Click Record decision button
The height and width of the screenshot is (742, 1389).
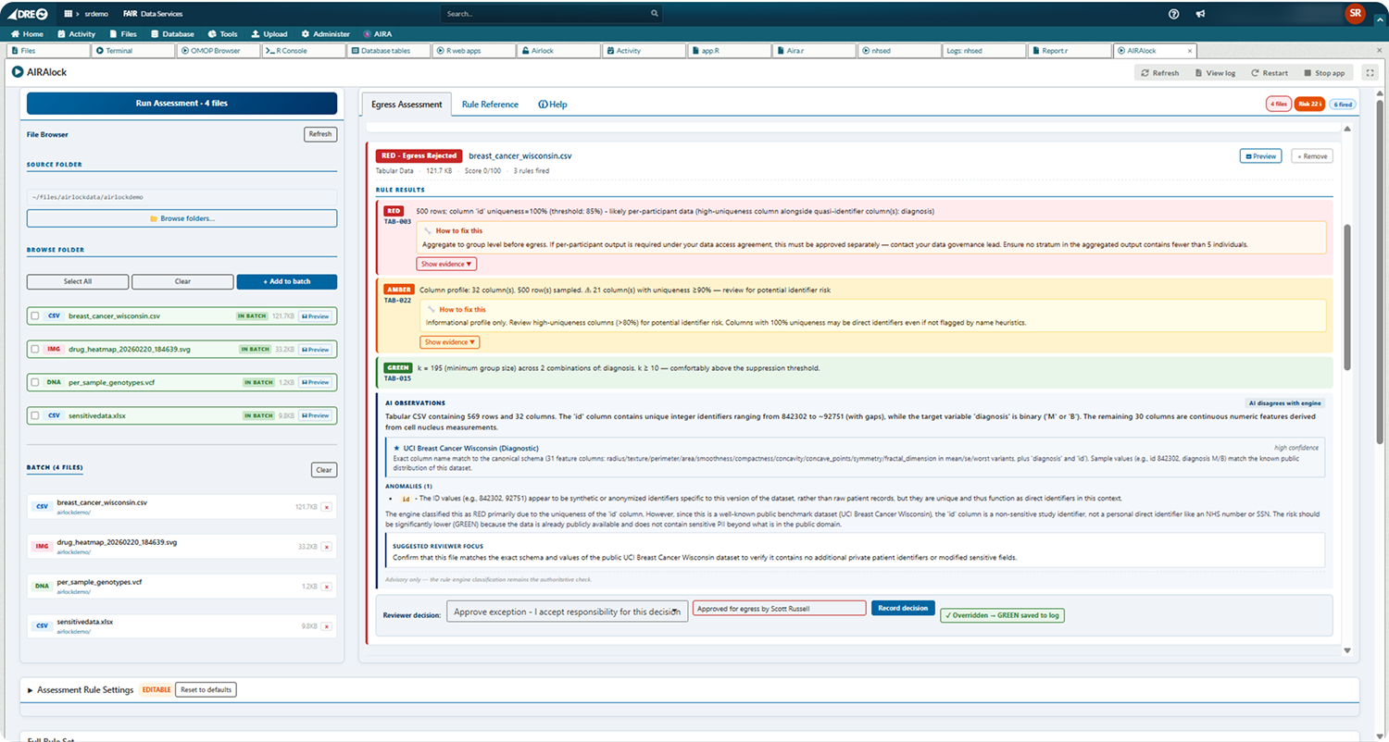903,608
